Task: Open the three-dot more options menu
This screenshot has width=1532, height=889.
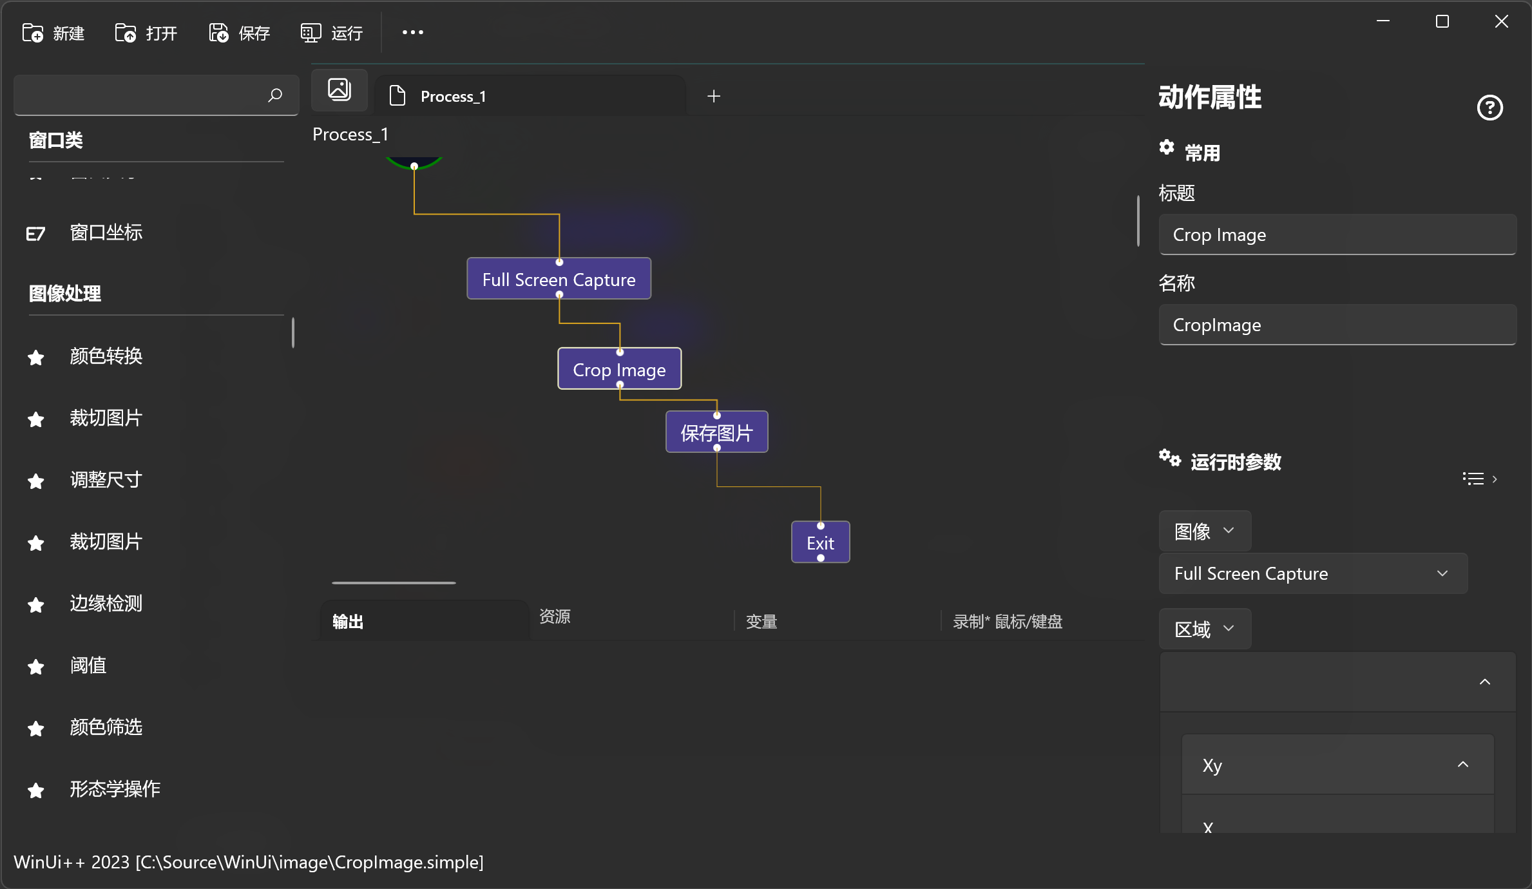Action: (x=412, y=32)
